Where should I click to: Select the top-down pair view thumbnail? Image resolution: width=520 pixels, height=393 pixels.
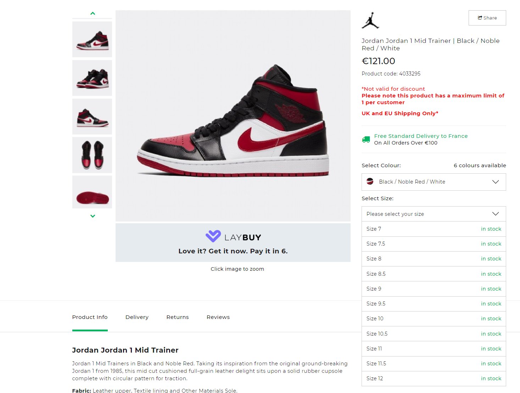click(92, 155)
